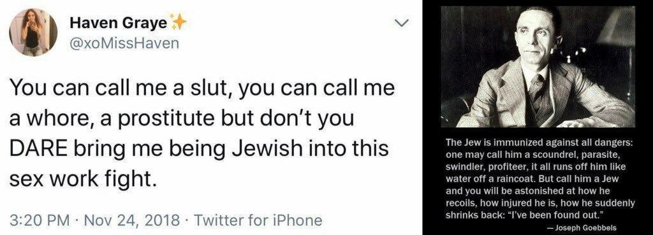653x235 pixels.
Task: Open the Haven Graye display name link
Action: tap(118, 24)
